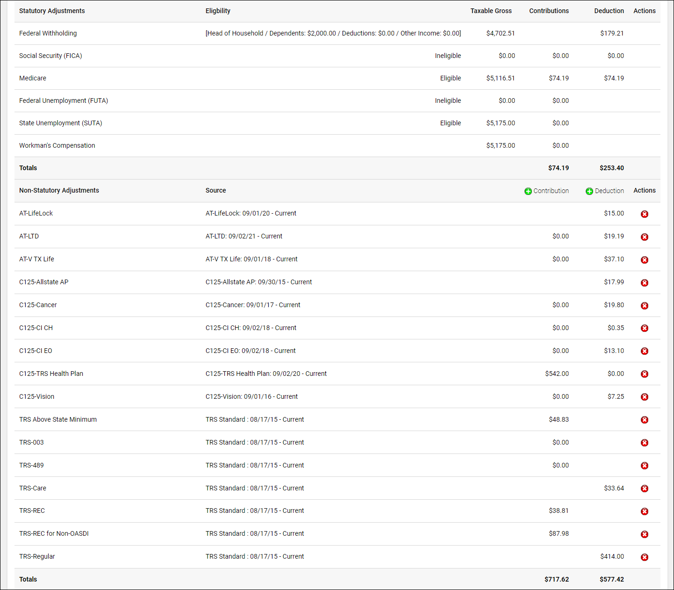Image resolution: width=674 pixels, height=590 pixels.
Task: Delete the TRS-Care adjustment
Action: click(644, 489)
